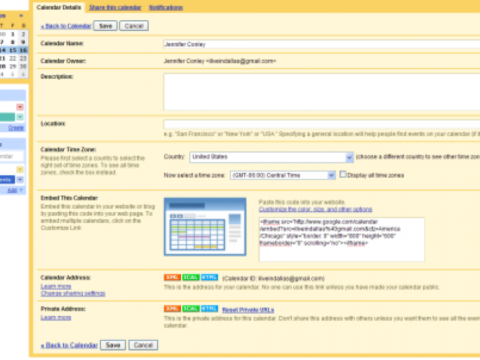Image resolution: width=480 pixels, height=360 pixels.
Task: Switch to the Share this calendar tab
Action: click(x=115, y=7)
